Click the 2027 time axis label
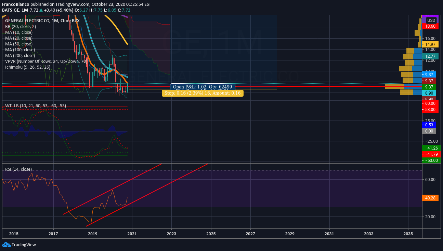The width and height of the screenshot is (443, 251). (250, 234)
